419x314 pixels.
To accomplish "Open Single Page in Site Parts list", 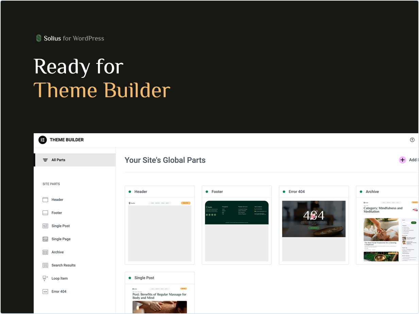I will [61, 239].
